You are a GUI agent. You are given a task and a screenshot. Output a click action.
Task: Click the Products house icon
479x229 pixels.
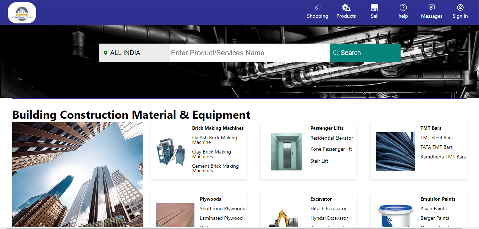pos(346,7)
